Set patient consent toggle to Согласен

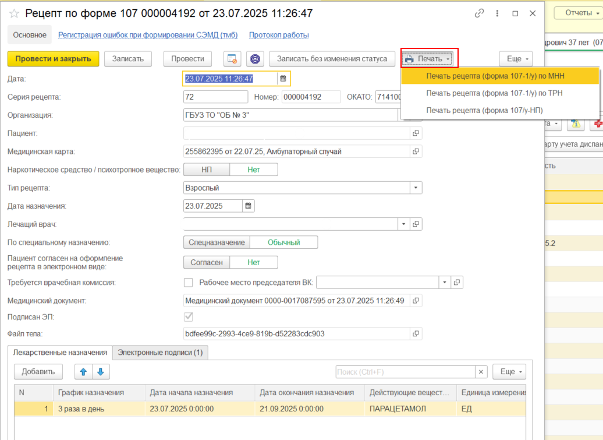coord(207,262)
